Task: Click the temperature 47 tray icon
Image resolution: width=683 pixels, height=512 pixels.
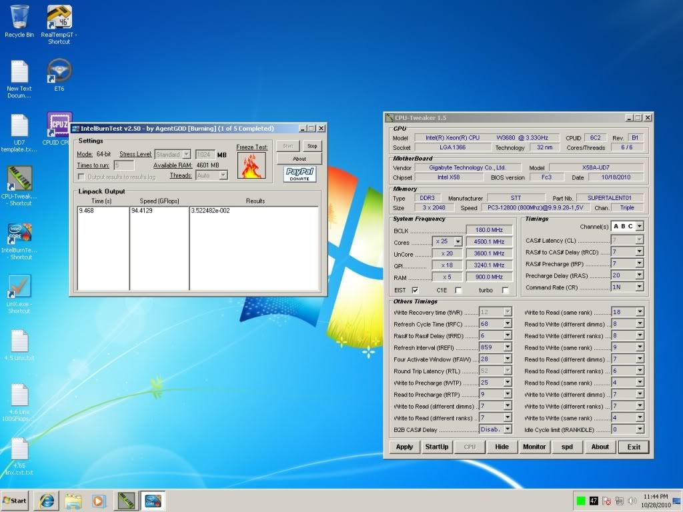Action: (x=593, y=501)
